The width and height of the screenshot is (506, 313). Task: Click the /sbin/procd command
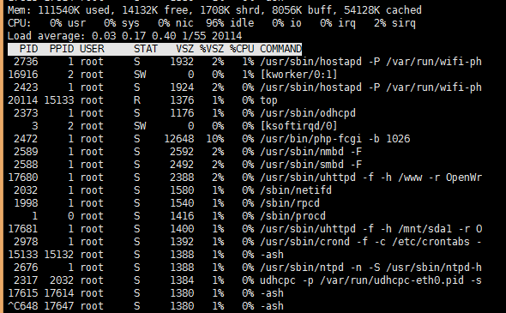pos(292,216)
